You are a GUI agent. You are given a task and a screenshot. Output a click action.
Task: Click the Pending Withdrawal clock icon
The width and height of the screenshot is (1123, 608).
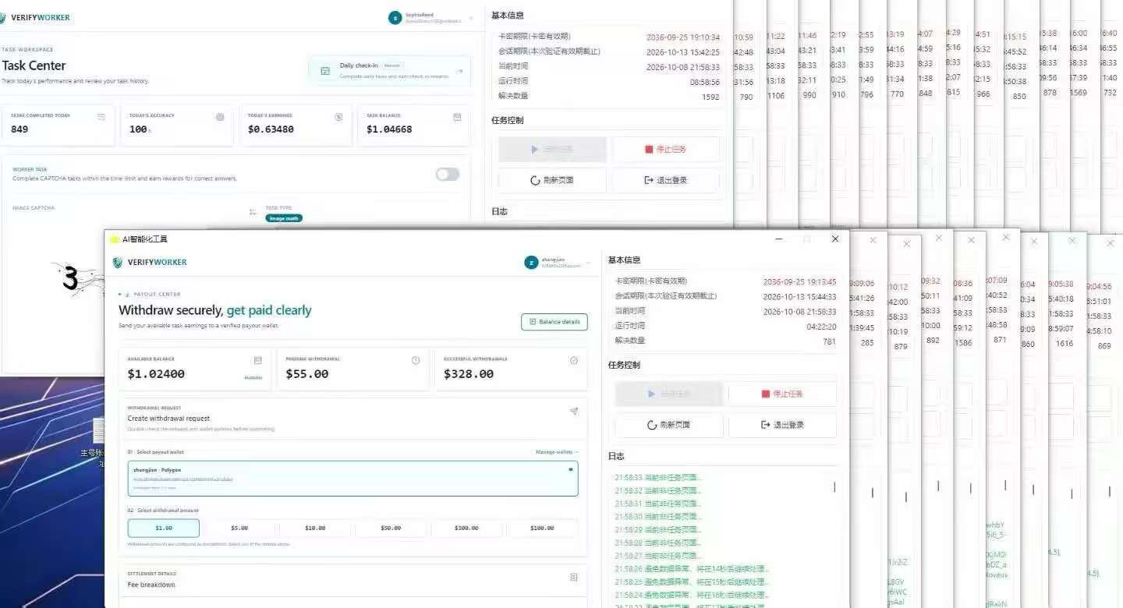(x=416, y=360)
